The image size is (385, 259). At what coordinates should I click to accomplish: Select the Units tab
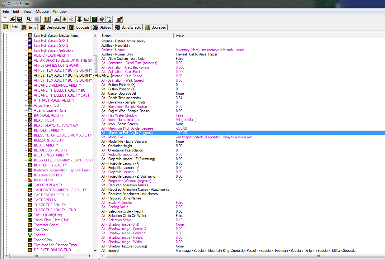click(x=11, y=27)
